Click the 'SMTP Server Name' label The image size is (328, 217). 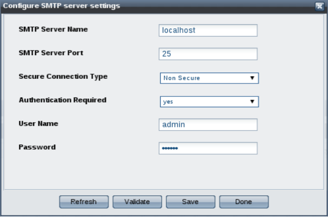pos(53,29)
